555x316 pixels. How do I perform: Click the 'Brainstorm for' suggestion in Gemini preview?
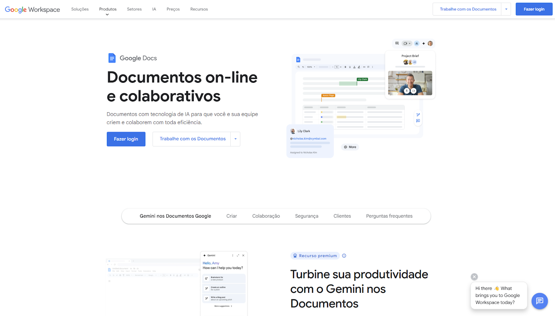coord(224,278)
